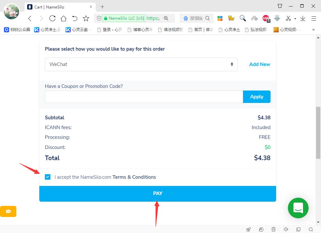Open the WeChat payment method dropdown
The image size is (321, 233).
(x=141, y=64)
